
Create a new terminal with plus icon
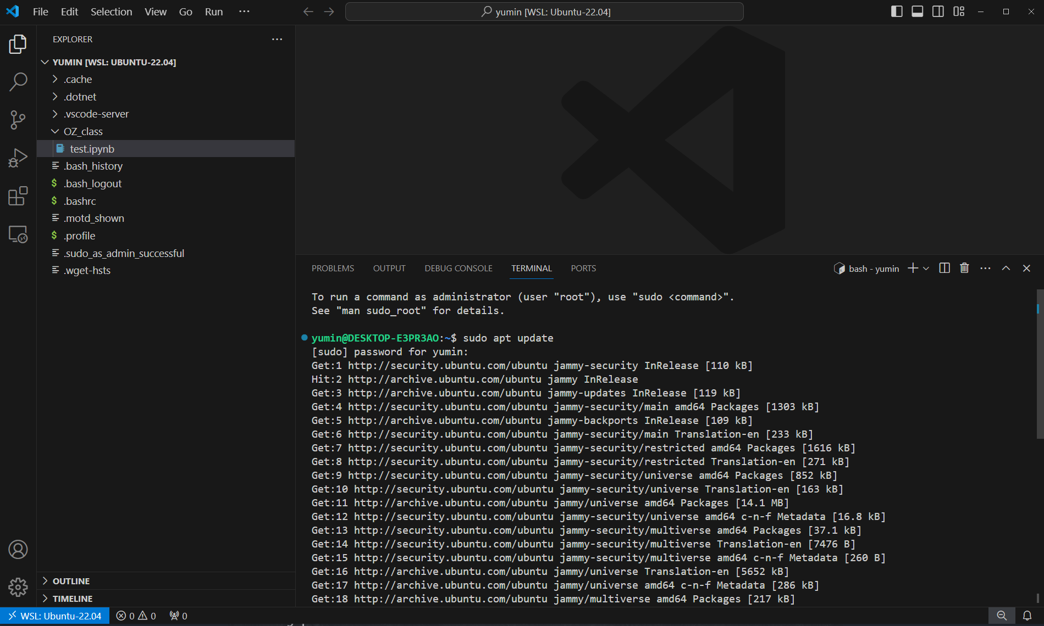click(913, 268)
